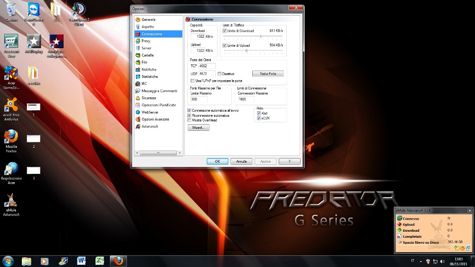Check the Mostra OverHead option
Image resolution: width=475 pixels, height=267 pixels.
(189, 120)
